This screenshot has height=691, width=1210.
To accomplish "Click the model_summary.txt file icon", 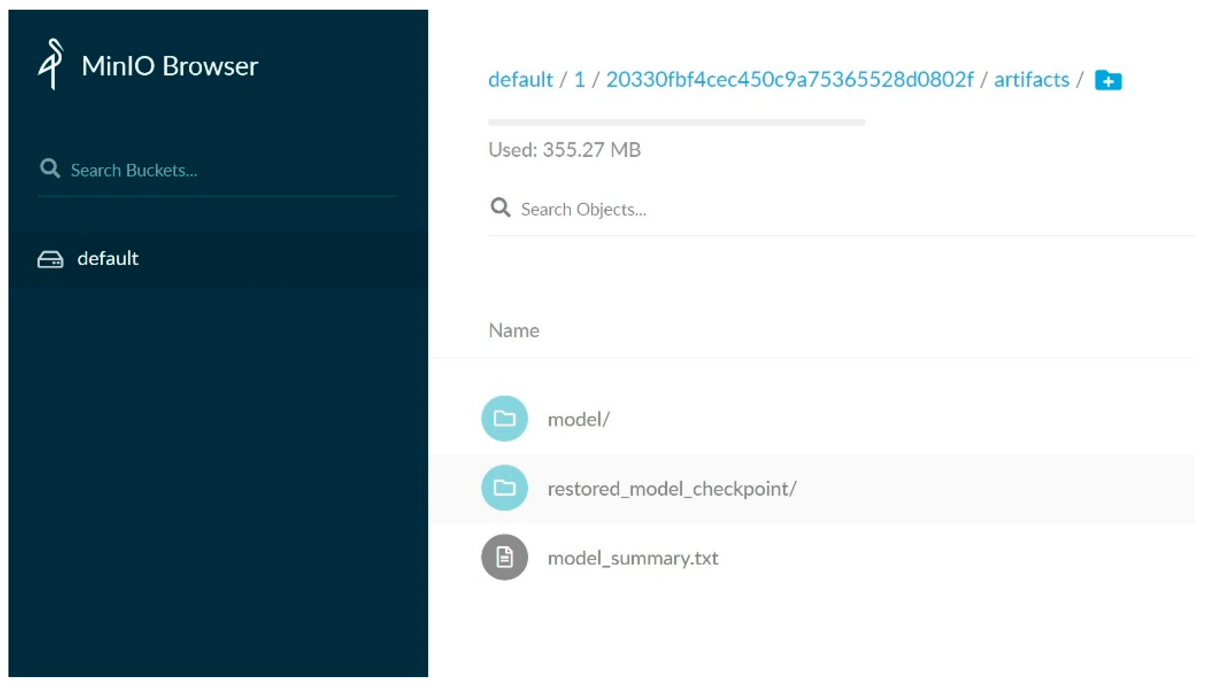I will click(505, 557).
